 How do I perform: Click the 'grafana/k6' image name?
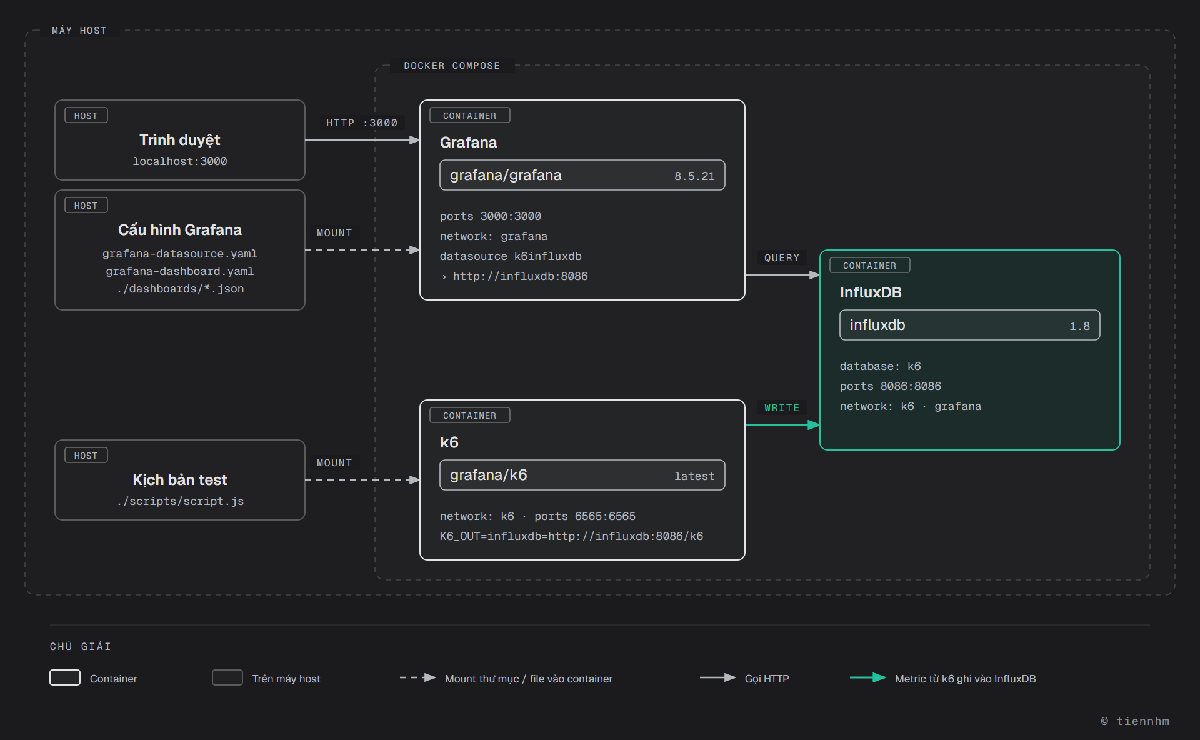[489, 475]
